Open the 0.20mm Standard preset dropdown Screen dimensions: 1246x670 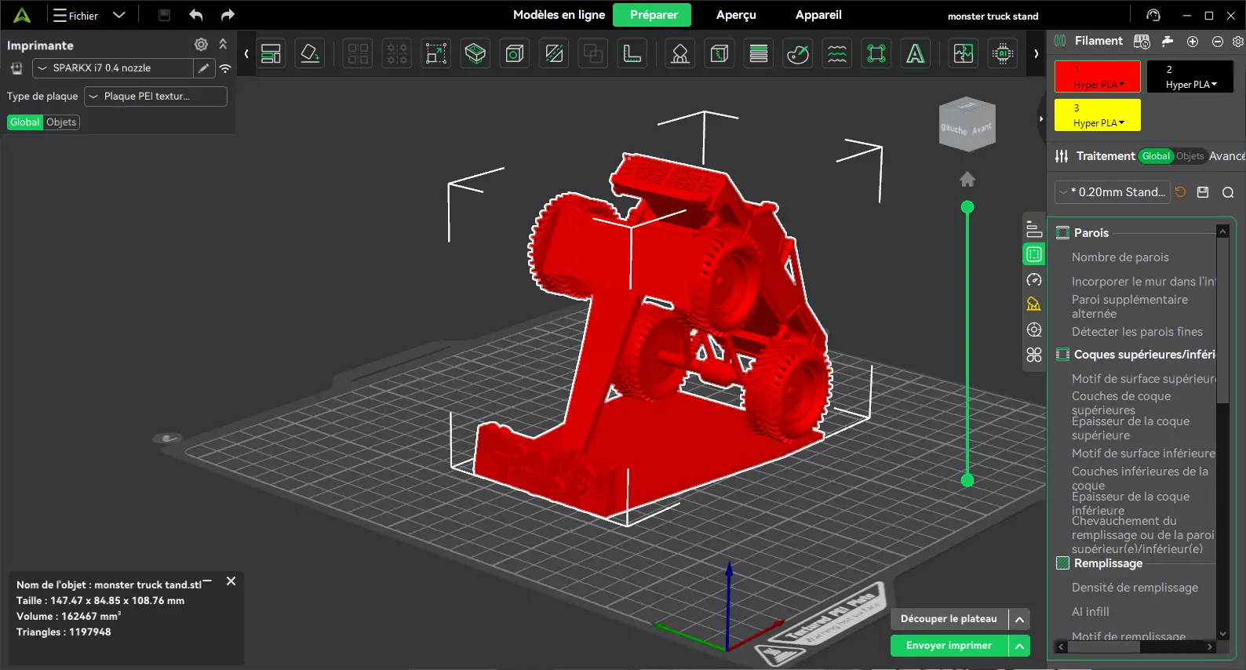point(1112,192)
